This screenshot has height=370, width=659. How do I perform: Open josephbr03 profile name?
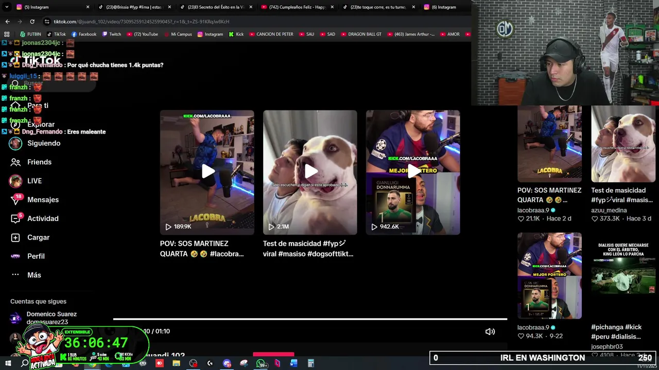[x=607, y=346]
